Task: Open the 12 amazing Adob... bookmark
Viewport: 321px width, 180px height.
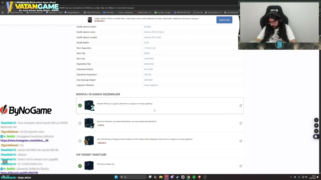Action: pyautogui.click(x=231, y=12)
